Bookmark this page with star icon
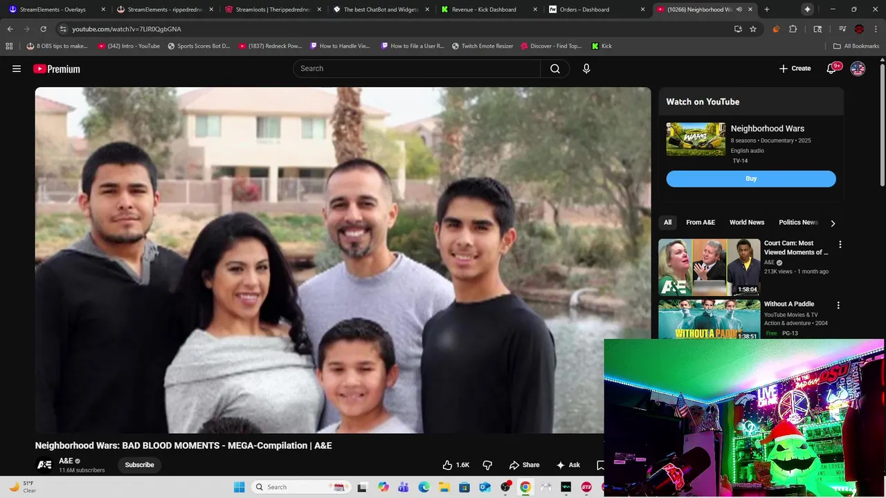The width and height of the screenshot is (886, 498). 753,29
